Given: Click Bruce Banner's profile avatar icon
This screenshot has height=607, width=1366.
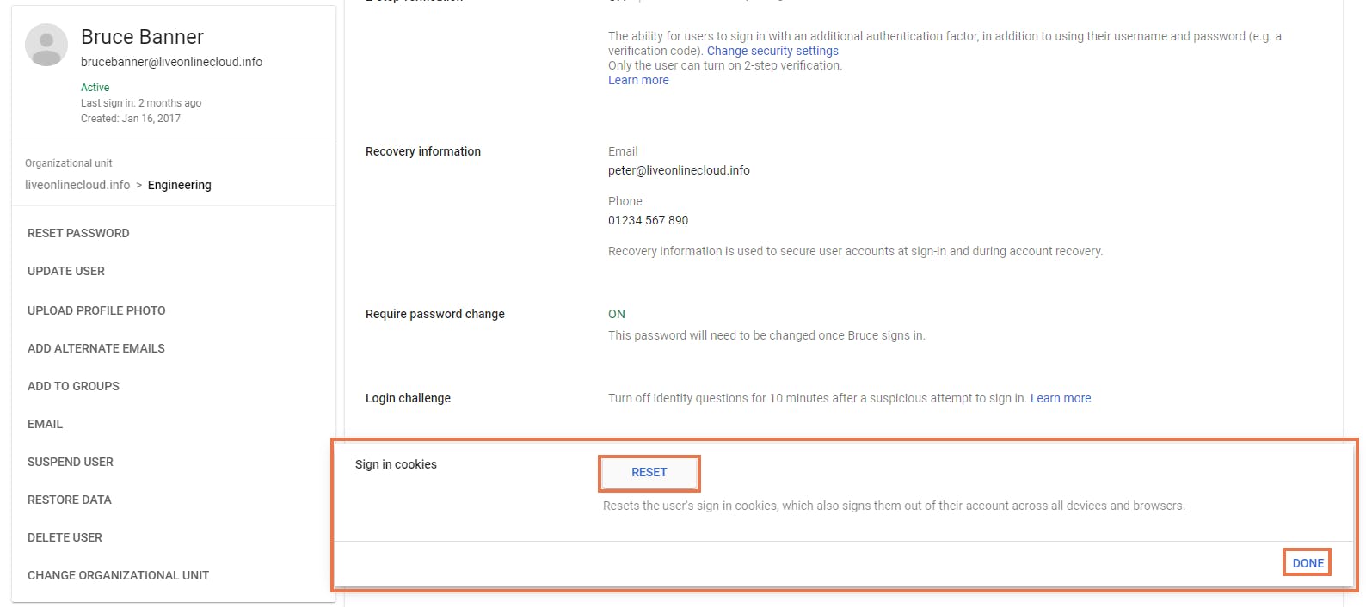Looking at the screenshot, I should click(x=46, y=45).
